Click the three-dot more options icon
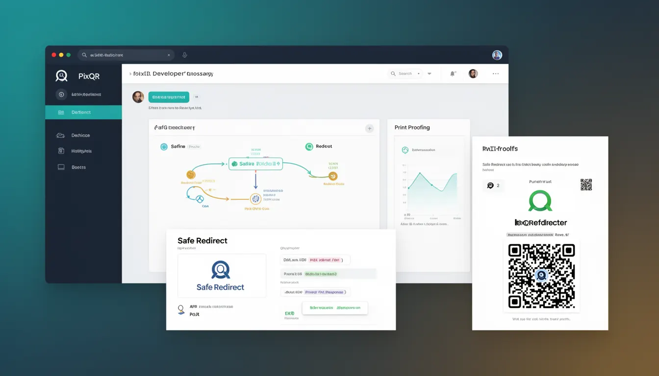The height and width of the screenshot is (376, 659). (x=496, y=74)
